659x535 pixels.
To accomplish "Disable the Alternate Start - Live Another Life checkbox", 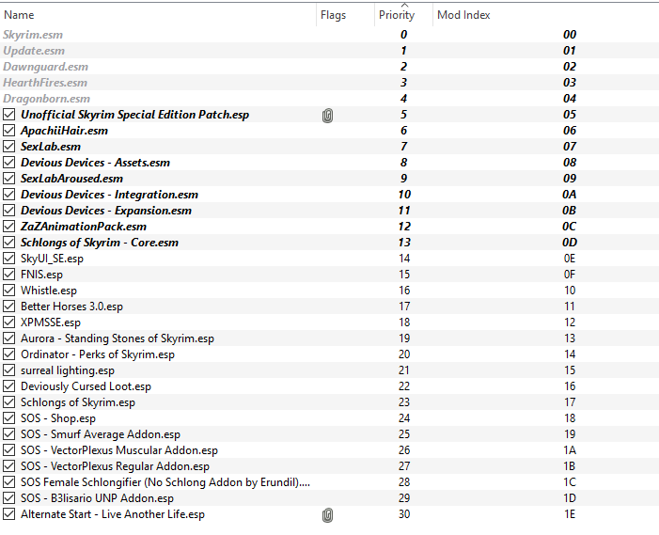I will pos(8,514).
